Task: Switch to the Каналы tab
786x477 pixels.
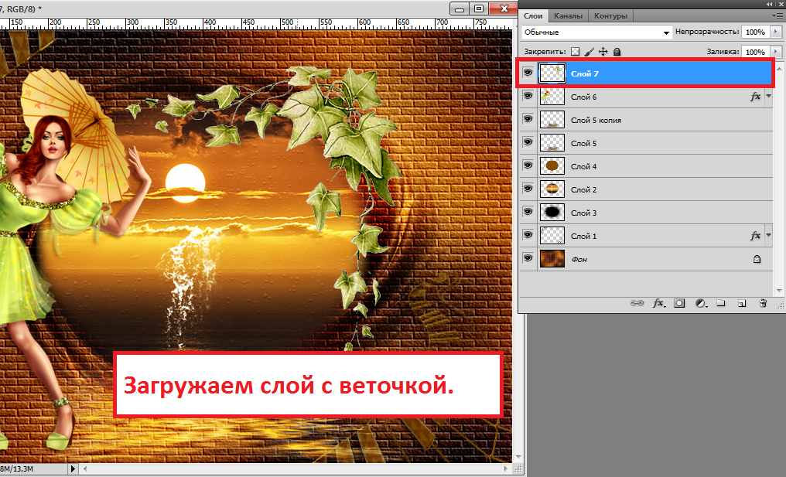Action: tap(568, 15)
